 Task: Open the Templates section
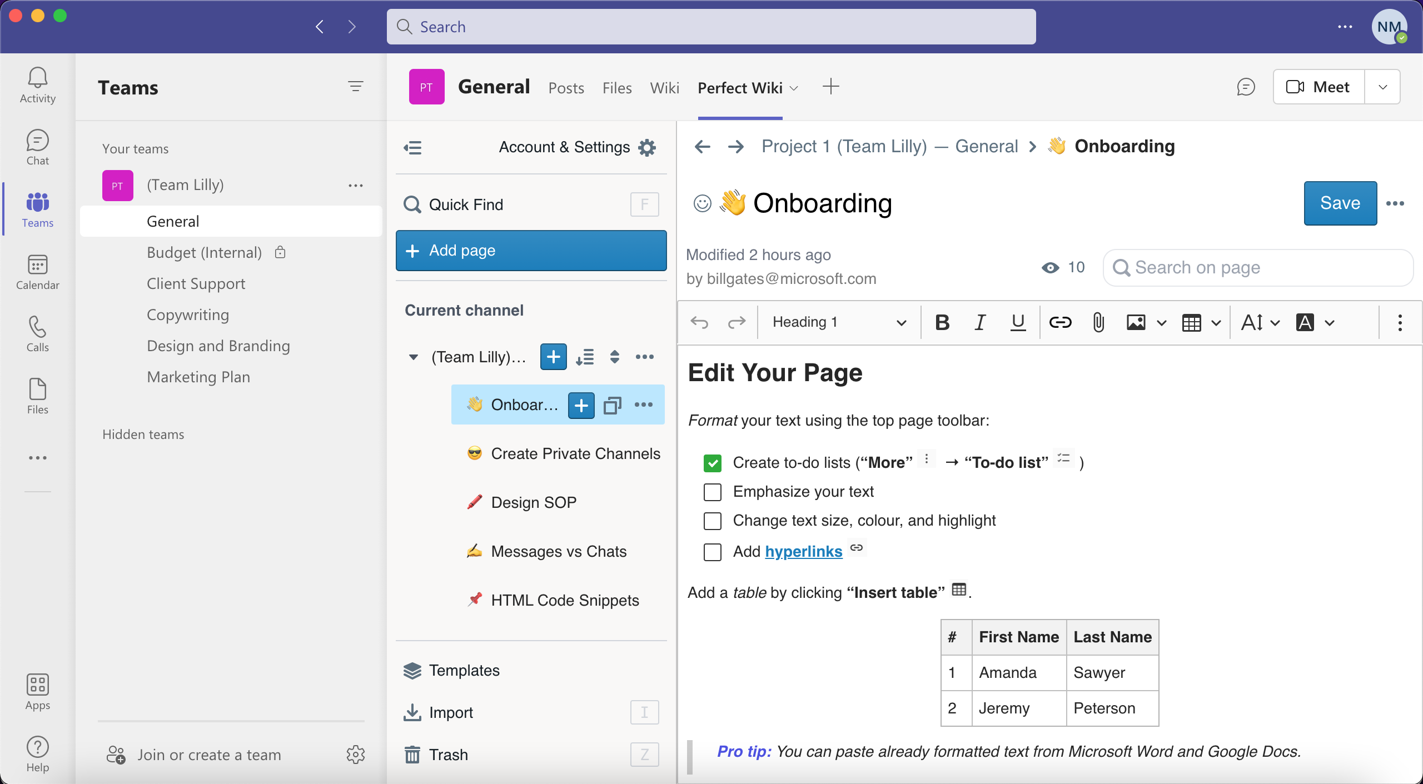coord(451,671)
